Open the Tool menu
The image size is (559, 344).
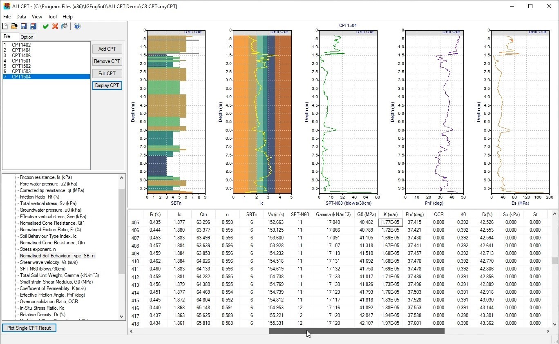pos(52,17)
